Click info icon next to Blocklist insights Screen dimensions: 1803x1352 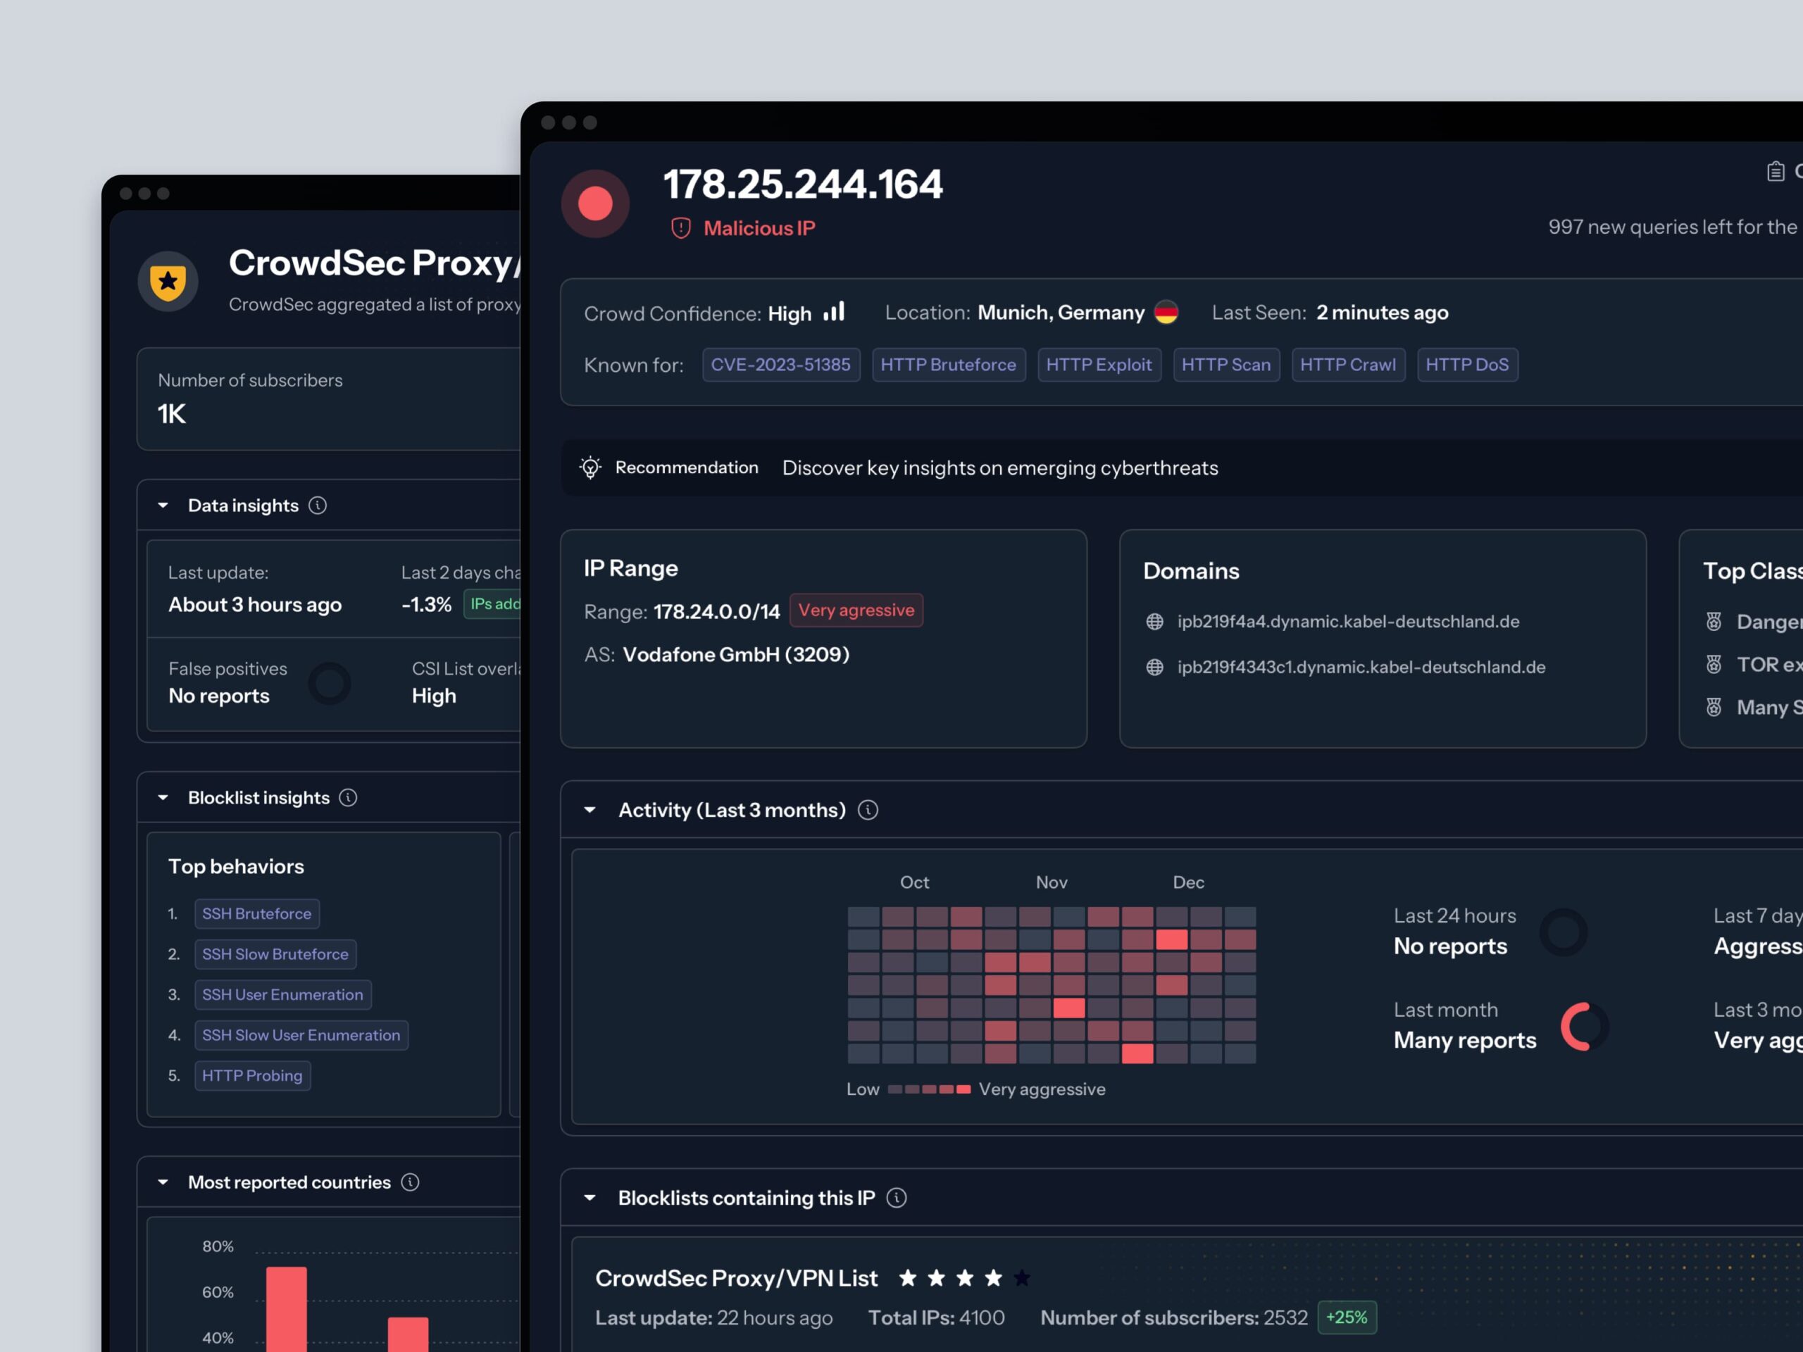coord(348,798)
